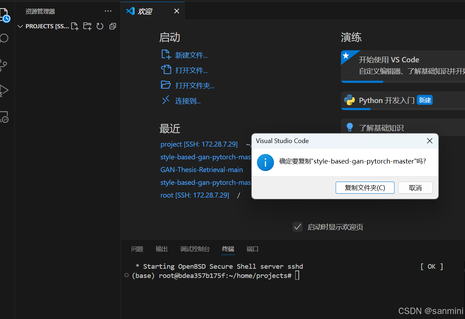Click the 连接到... link
This screenshot has height=319, width=465.
pos(188,101)
